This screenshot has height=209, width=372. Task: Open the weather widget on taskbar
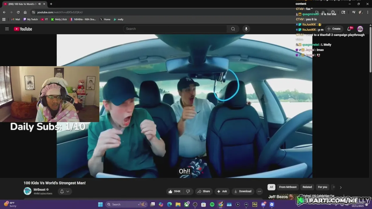point(10,204)
